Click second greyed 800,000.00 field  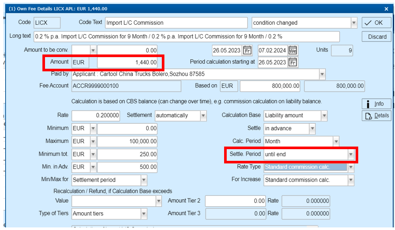(334, 86)
